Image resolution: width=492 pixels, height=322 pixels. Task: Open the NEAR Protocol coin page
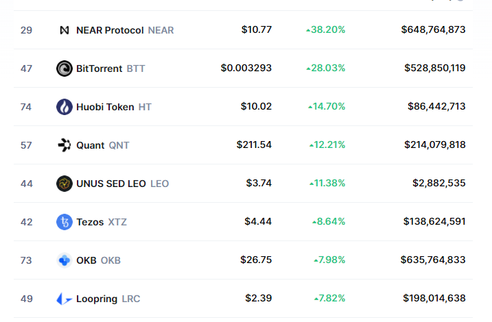pyautogui.click(x=110, y=30)
